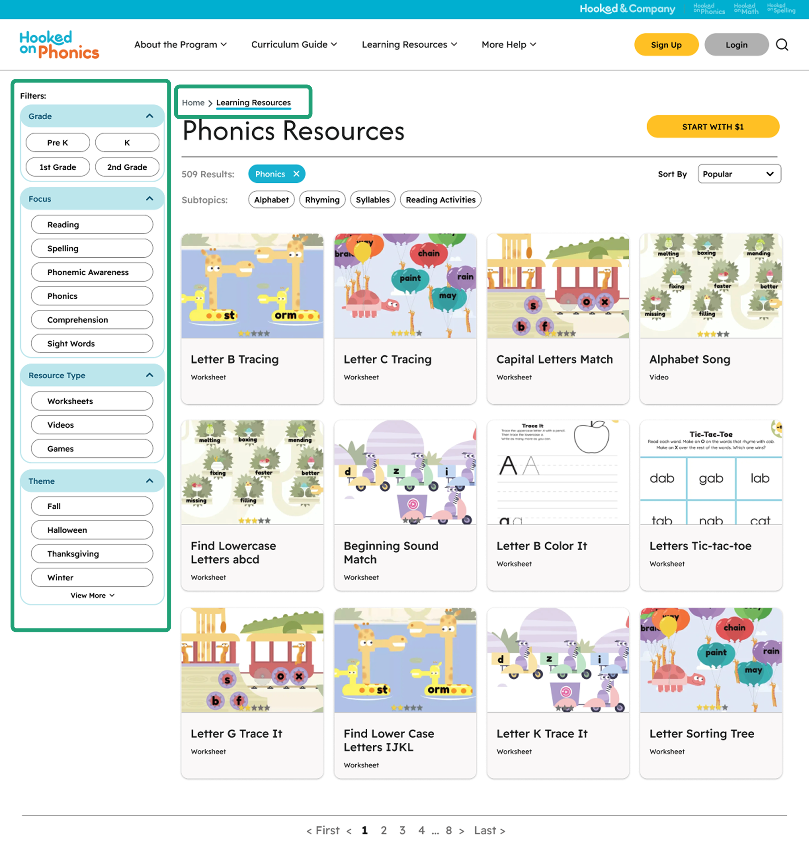Click the START WITH $1 button
Image resolution: width=809 pixels, height=858 pixels.
click(x=713, y=127)
